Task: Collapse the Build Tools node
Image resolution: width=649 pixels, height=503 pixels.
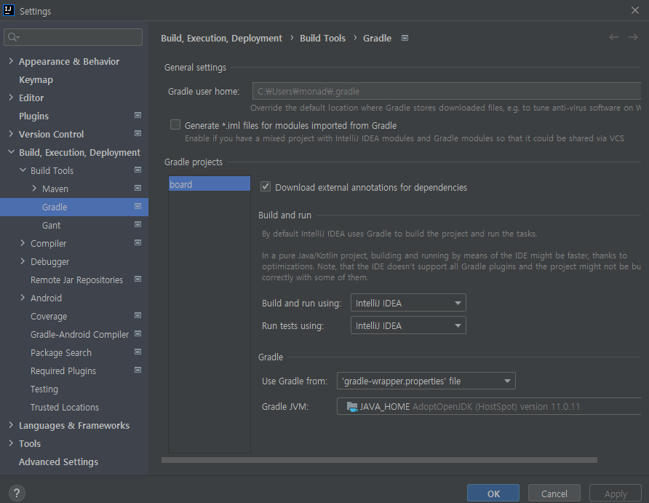Action: click(x=23, y=170)
